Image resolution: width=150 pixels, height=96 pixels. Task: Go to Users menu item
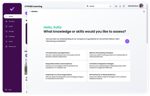tap(10, 41)
